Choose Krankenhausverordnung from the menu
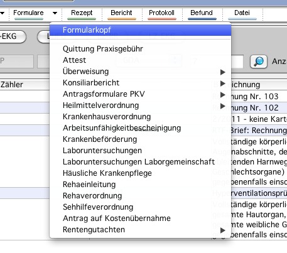The image size is (287, 253). 140,117
